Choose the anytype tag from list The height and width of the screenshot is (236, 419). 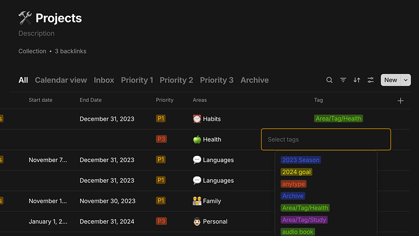pyautogui.click(x=293, y=184)
